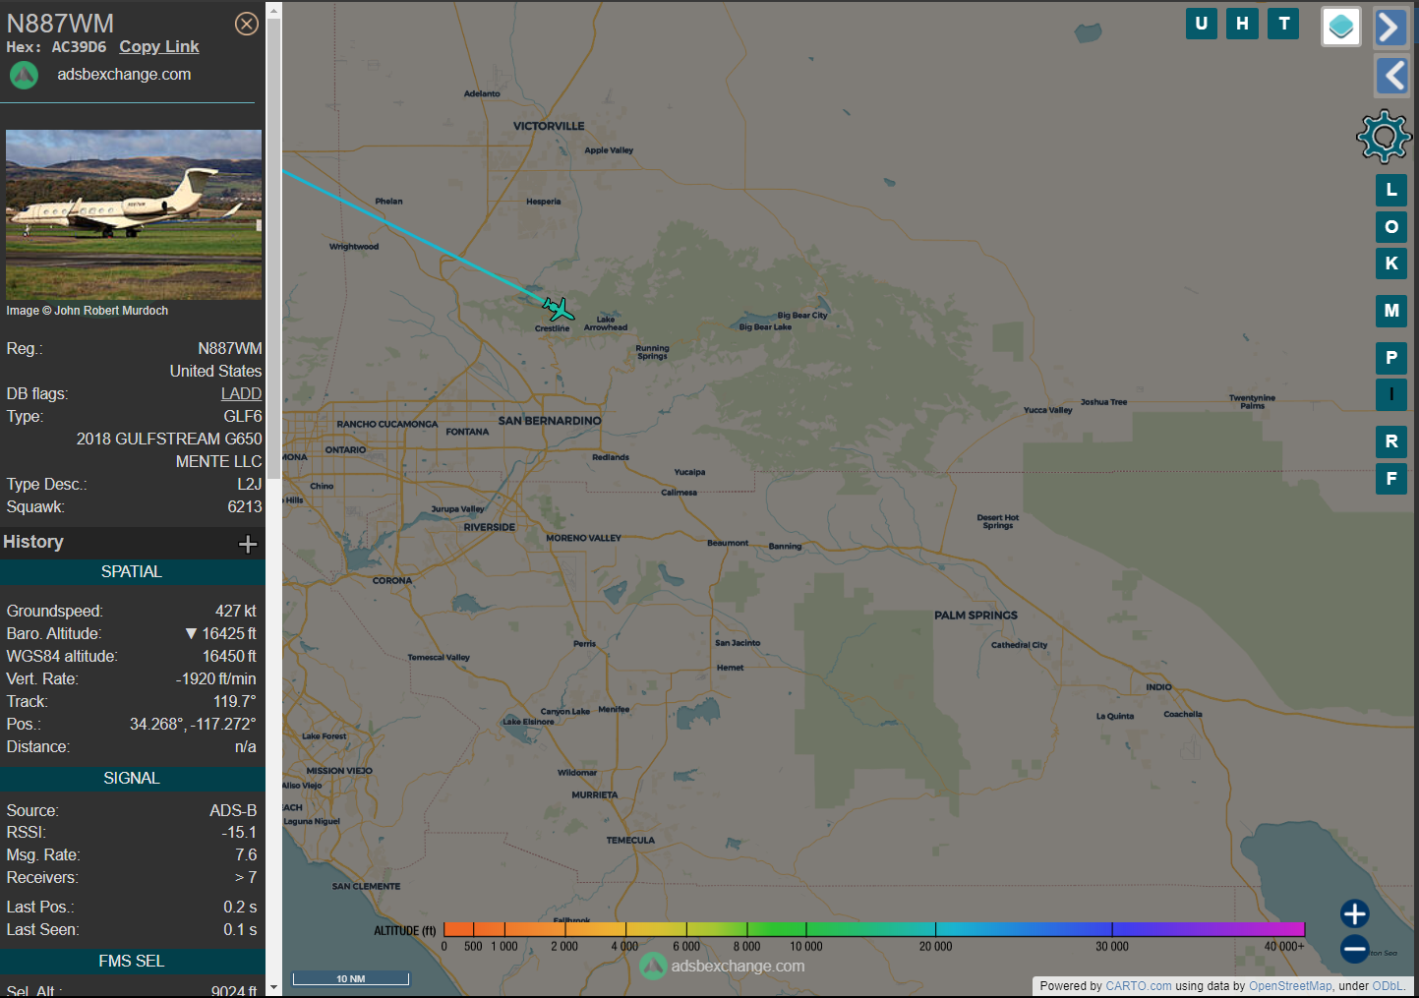Click the sidebar scrollbar down arrow
The image size is (1419, 998).
[273, 987]
